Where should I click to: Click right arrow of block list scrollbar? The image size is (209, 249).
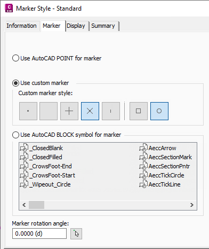point(192,205)
